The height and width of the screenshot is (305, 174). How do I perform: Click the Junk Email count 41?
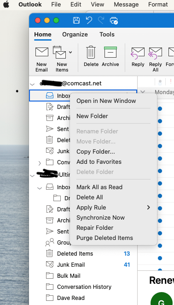pos(127,265)
